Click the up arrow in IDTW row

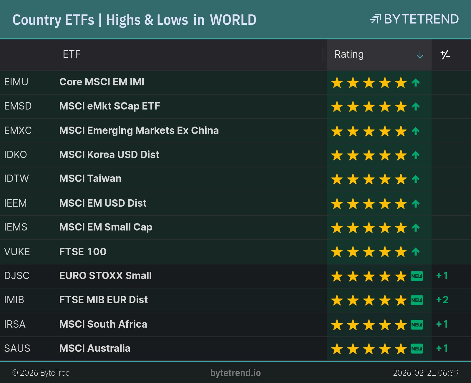point(416,179)
